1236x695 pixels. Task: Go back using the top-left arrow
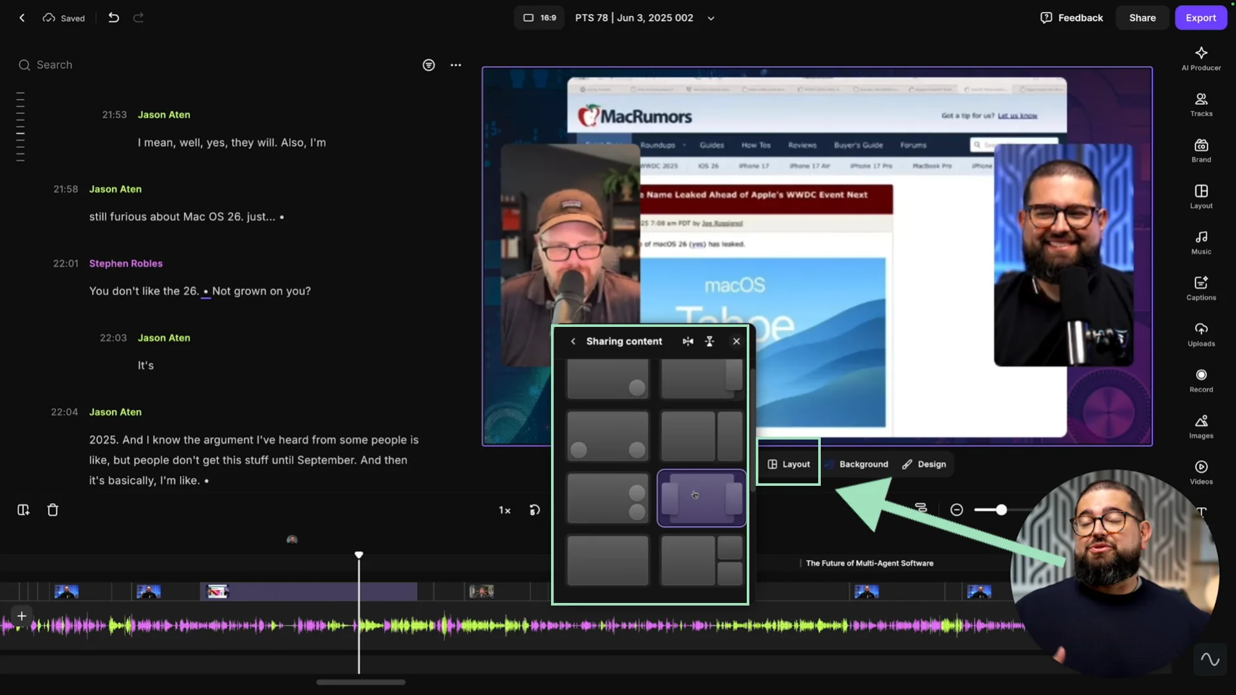[x=22, y=18]
